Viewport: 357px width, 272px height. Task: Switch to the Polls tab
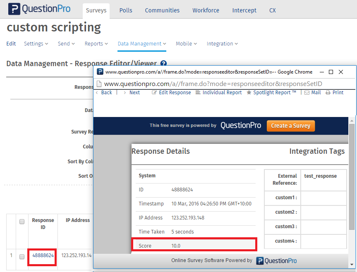coord(126,10)
